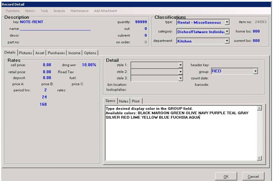Open the Options tab
This screenshot has height=181, width=273.
(90, 53)
